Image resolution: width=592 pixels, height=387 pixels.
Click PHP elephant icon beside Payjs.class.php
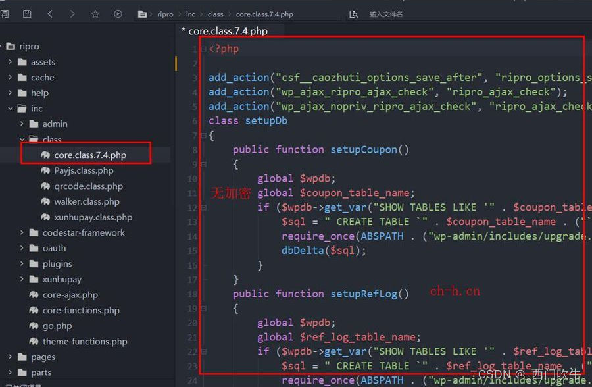click(x=45, y=170)
